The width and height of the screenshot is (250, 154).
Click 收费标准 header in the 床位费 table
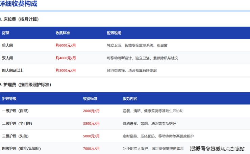[x=63, y=33]
